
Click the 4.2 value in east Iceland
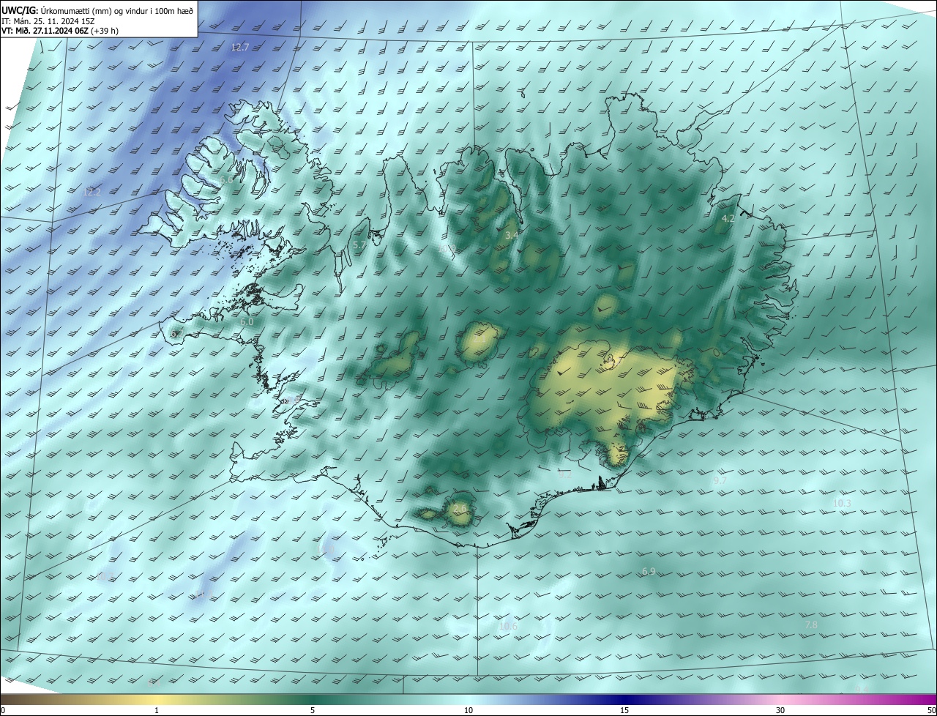point(728,219)
